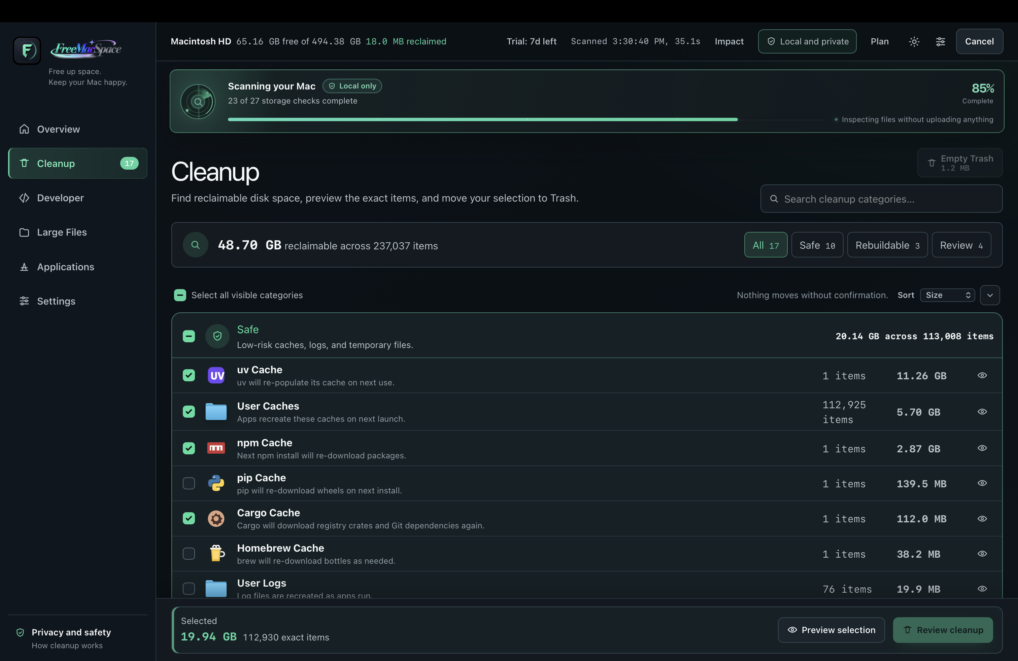Open the Plan link
This screenshot has height=661, width=1018.
[879, 41]
